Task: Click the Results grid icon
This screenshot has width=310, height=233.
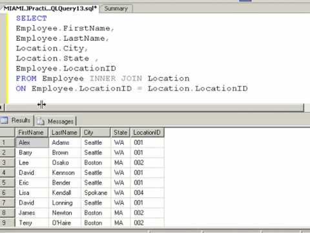Action: click(5, 120)
